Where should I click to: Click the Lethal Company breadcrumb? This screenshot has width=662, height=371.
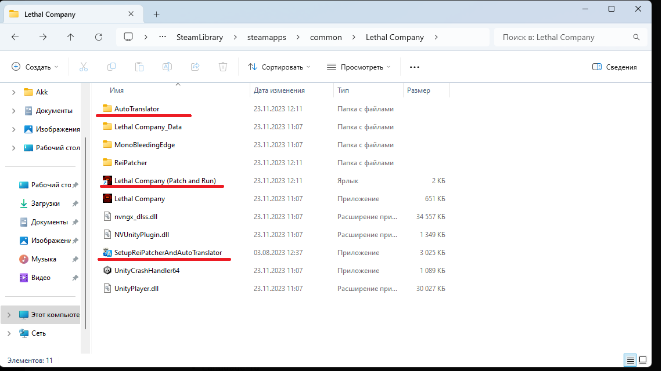[395, 37]
